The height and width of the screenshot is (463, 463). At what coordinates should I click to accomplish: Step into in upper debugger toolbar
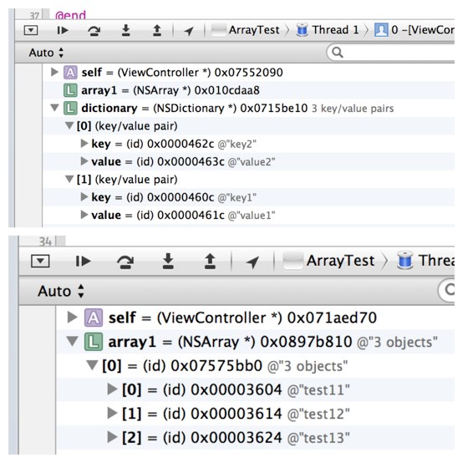click(126, 30)
